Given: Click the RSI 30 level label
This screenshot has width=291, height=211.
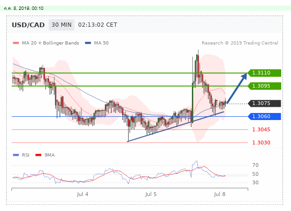Looking at the screenshot, I should click(255, 182).
